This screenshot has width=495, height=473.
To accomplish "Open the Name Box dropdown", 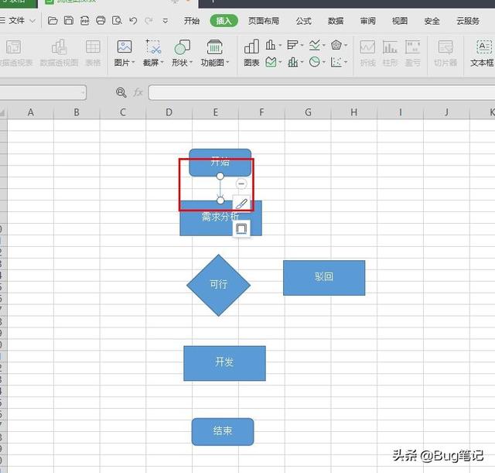I will click(83, 93).
